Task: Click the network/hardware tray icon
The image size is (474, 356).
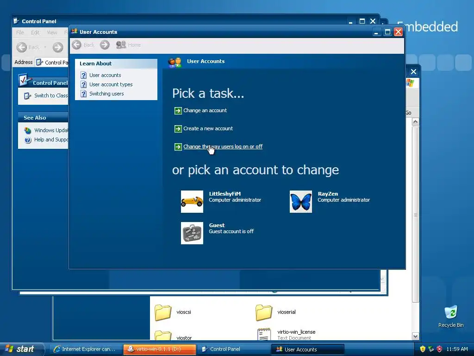Action: (431, 349)
